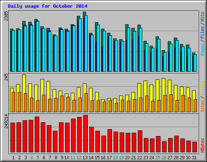Click the Pages legend label

click(203, 49)
